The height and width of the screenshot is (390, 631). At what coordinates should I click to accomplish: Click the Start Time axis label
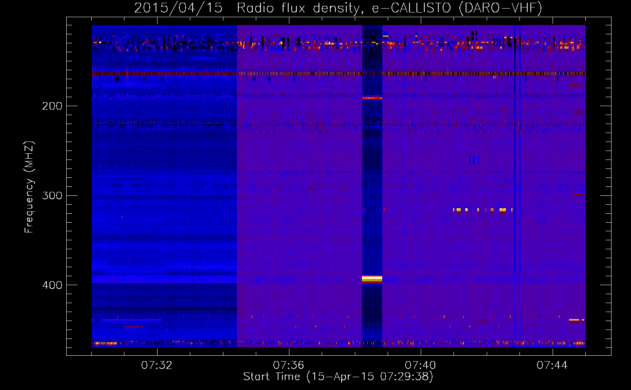coord(338,377)
